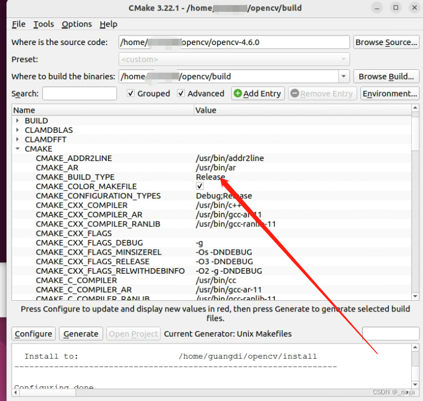Click the scroll-down arrow of the entries list
423x401 pixels.
[x=415, y=296]
